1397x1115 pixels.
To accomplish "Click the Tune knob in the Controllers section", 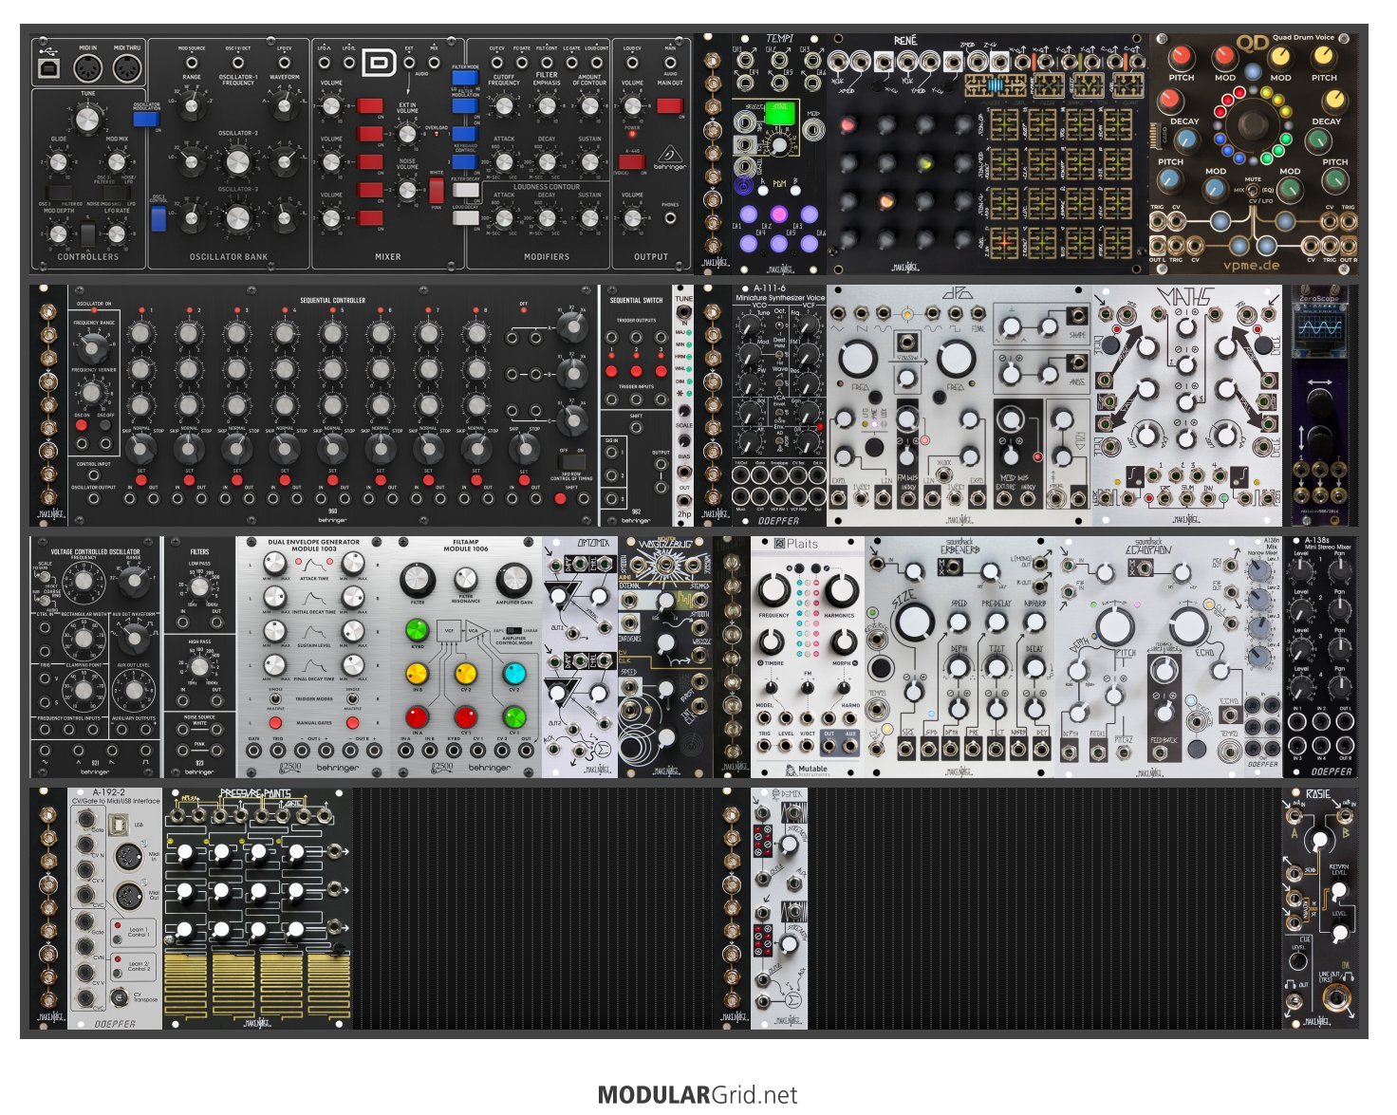I will pyautogui.click(x=87, y=119).
